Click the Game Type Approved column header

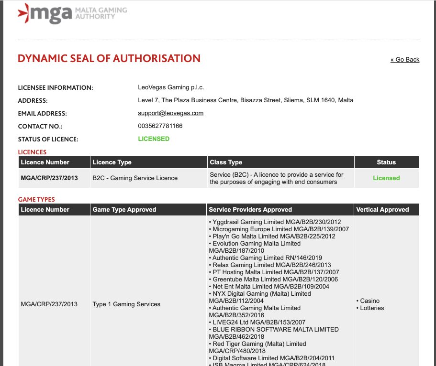point(148,210)
